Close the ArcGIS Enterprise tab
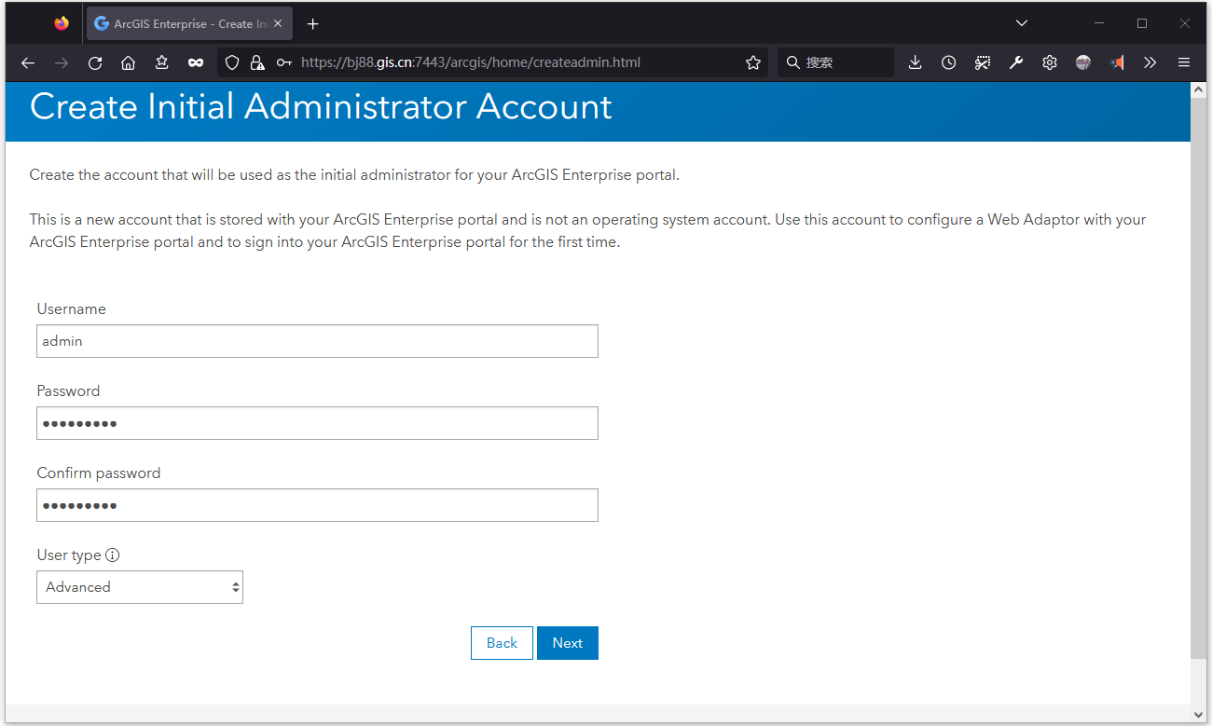 (x=278, y=24)
